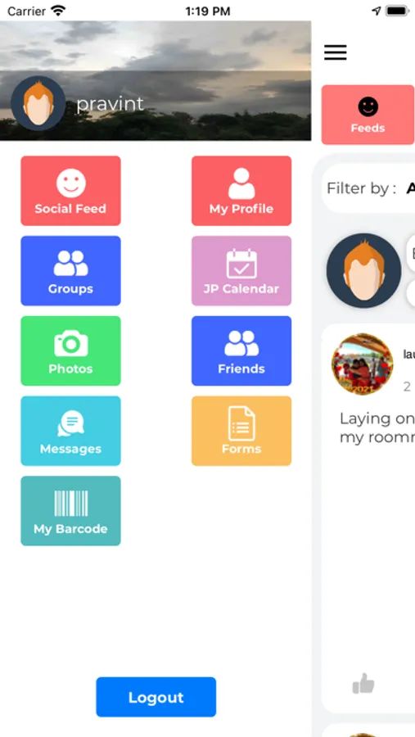The height and width of the screenshot is (737, 415).
Task: Tap the pravint username text
Action: [x=110, y=104]
